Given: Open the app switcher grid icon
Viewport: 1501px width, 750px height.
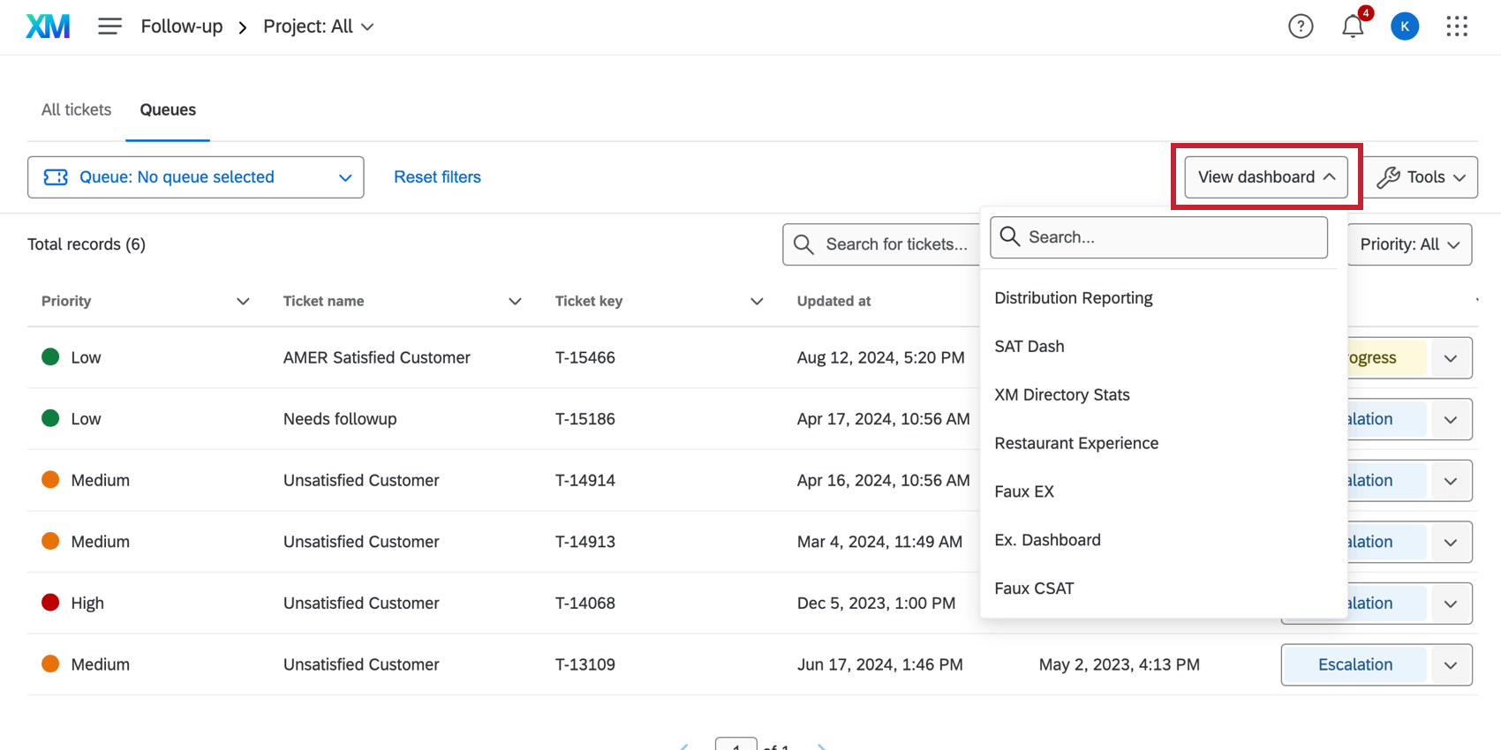Looking at the screenshot, I should (x=1456, y=26).
